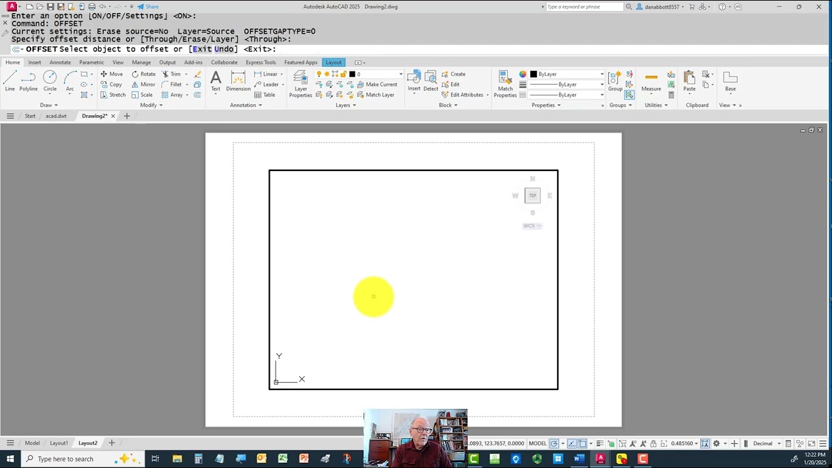Viewport: 832px width, 468px height.
Task: Click Match Properties tool
Action: point(505,84)
